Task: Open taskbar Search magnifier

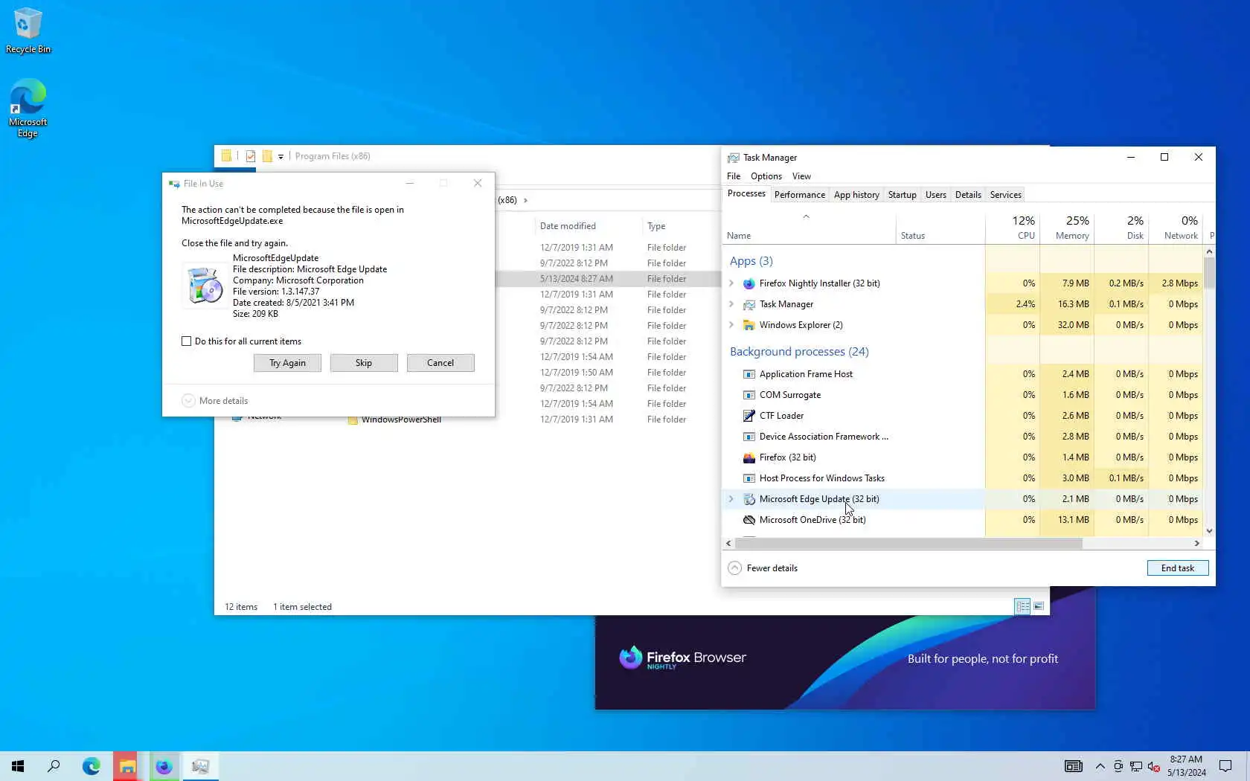Action: (x=54, y=766)
